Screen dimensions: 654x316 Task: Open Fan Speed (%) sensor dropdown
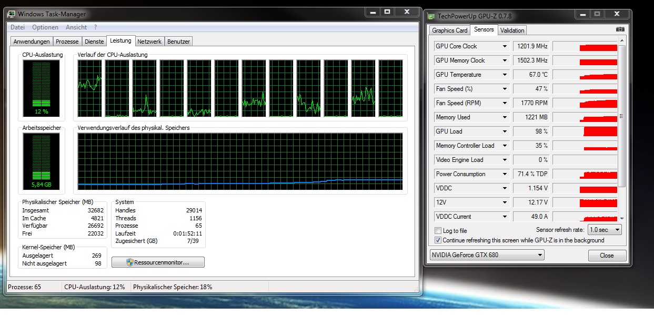point(505,89)
